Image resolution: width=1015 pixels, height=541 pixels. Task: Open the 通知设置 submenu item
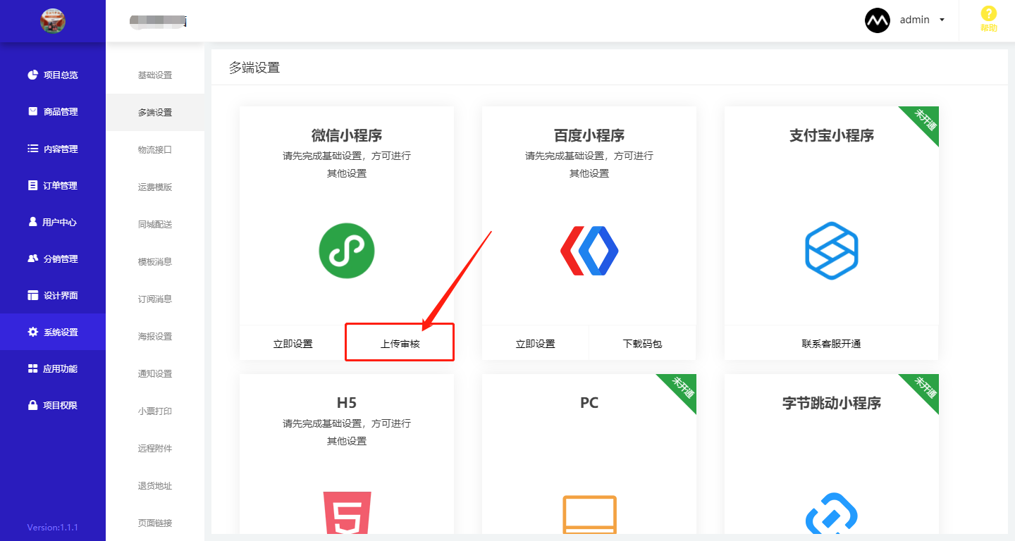(155, 374)
